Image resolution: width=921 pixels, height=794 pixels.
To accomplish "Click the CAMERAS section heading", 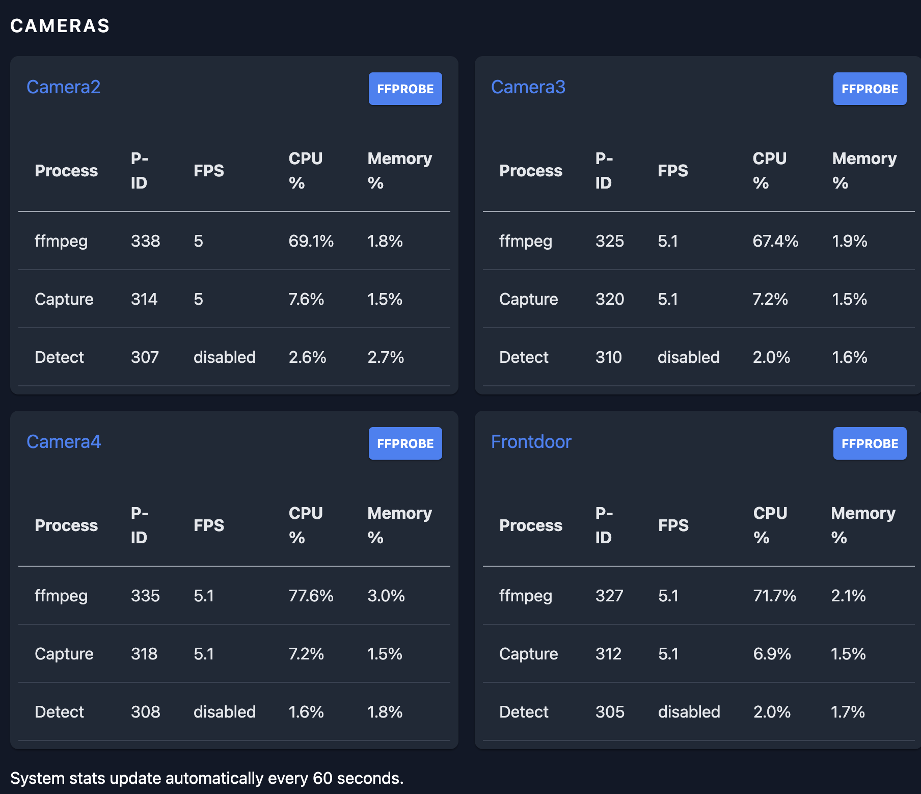I will [x=60, y=26].
